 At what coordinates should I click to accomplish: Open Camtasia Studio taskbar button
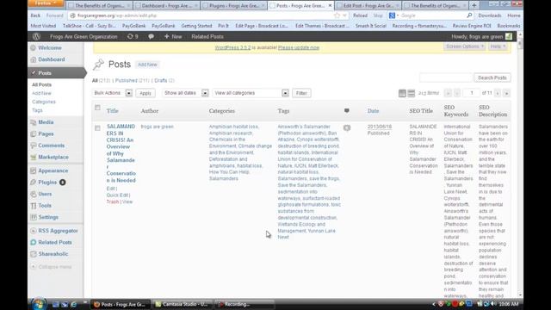(182, 304)
